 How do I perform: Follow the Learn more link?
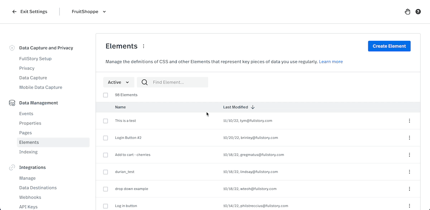point(331,62)
